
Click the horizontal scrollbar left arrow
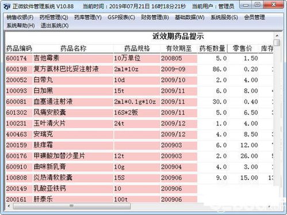click(9, 206)
